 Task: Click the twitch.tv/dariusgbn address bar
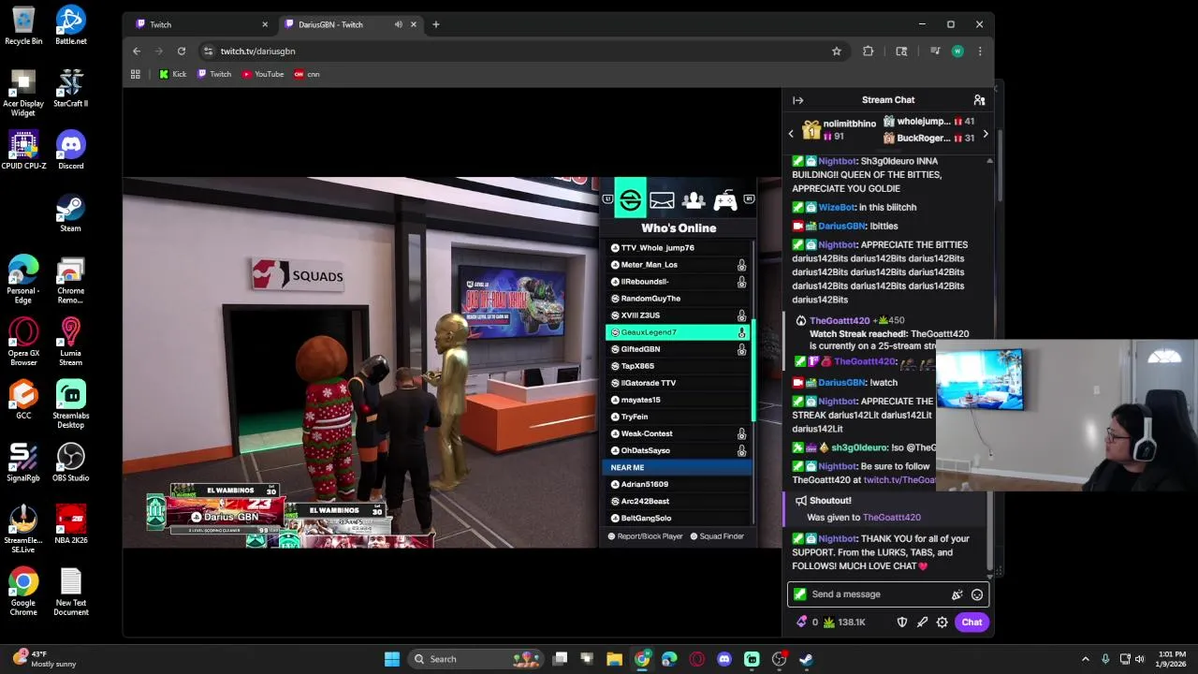click(x=515, y=51)
